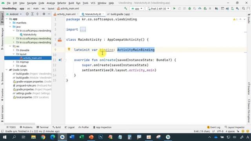This screenshot has height=141, width=251.
Task: Expand the folded import block
Action: 83,29
